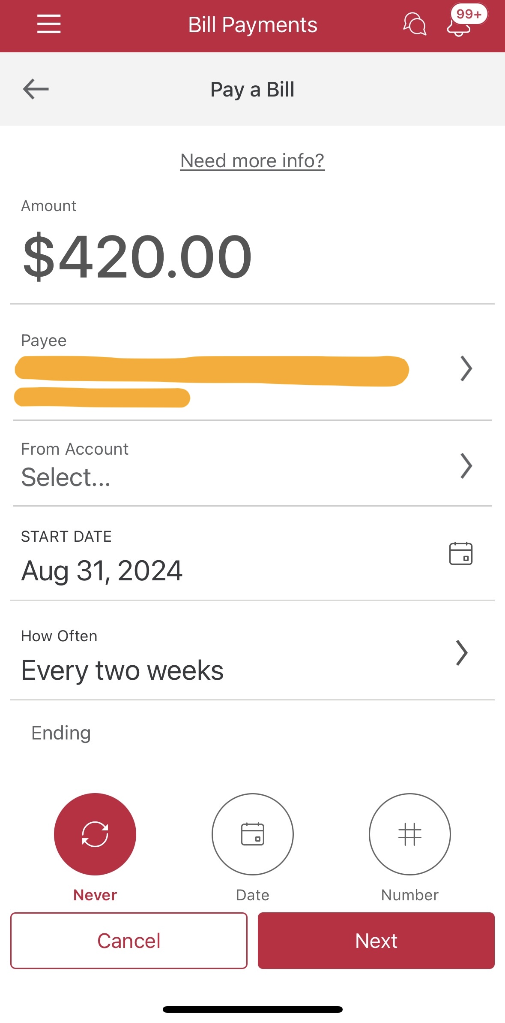Image resolution: width=505 pixels, height=1023 pixels.
Task: Tap the Bill Payments header title
Action: click(253, 25)
